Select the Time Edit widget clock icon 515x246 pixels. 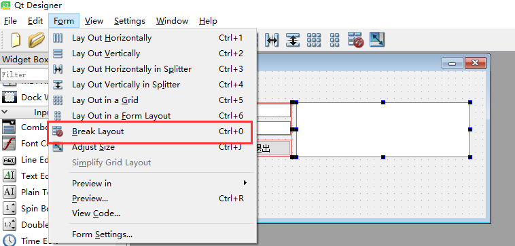pyautogui.click(x=10, y=240)
